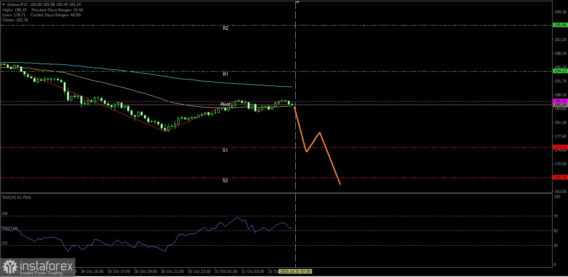This screenshot has width=568, height=277.
Task: Toggle the OB level in RSI panel
Action: coord(4,213)
